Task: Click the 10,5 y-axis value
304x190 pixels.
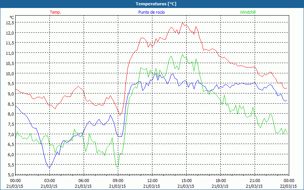Action: click(10, 63)
